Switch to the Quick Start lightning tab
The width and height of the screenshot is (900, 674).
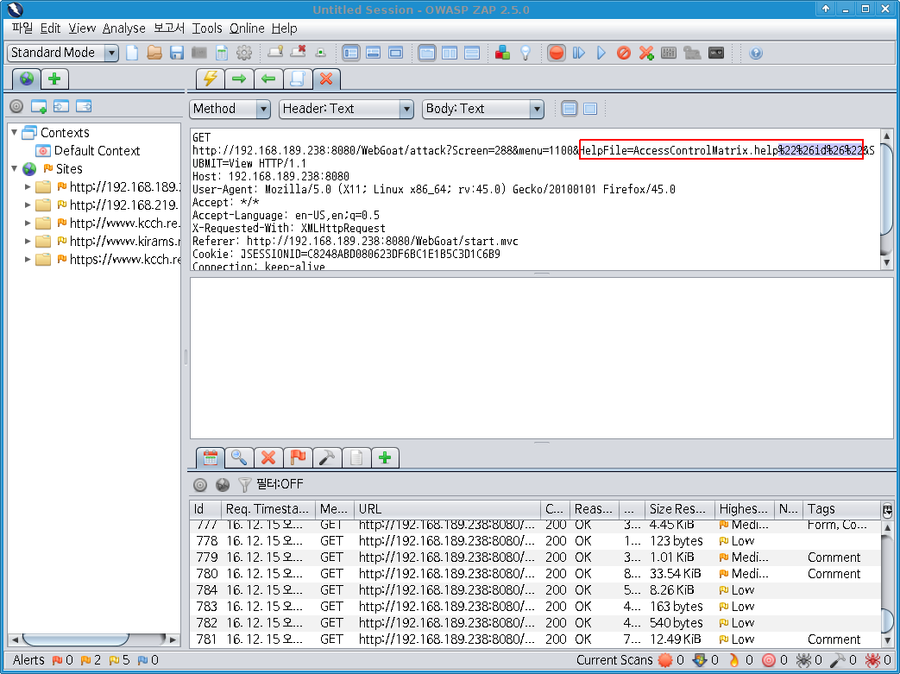[x=210, y=79]
